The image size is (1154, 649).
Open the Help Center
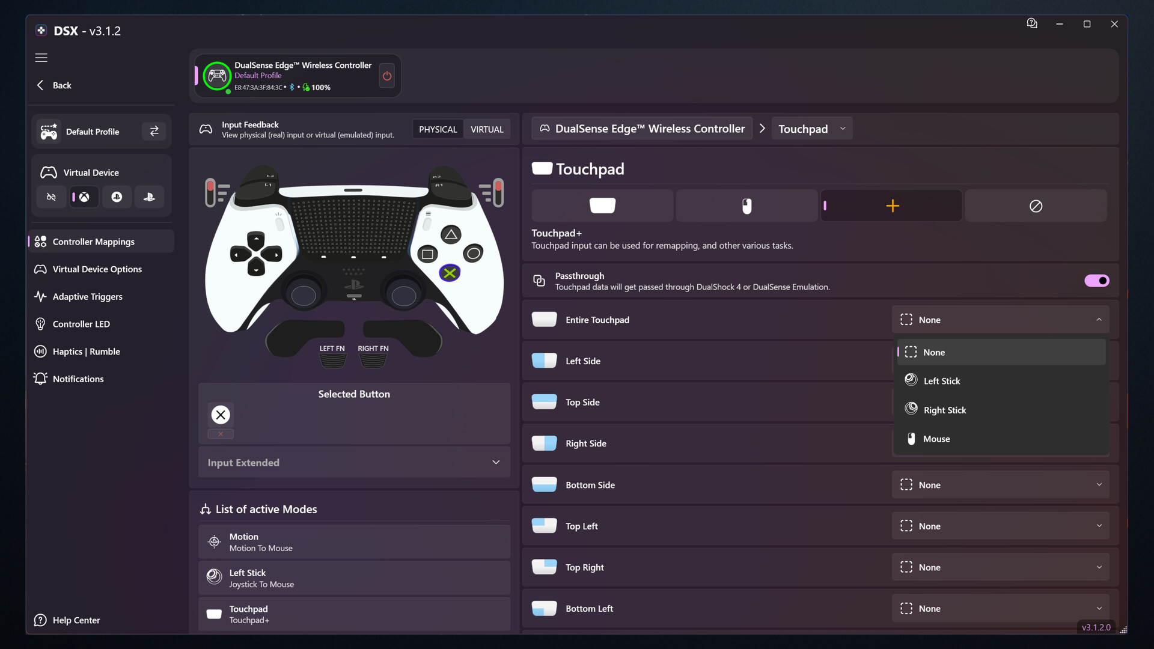[x=76, y=620]
